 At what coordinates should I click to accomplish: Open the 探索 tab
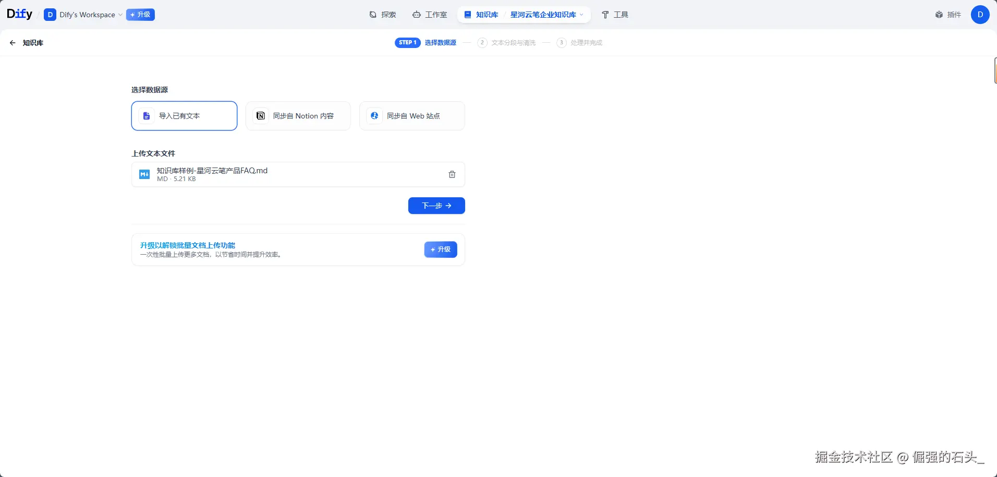(x=383, y=15)
